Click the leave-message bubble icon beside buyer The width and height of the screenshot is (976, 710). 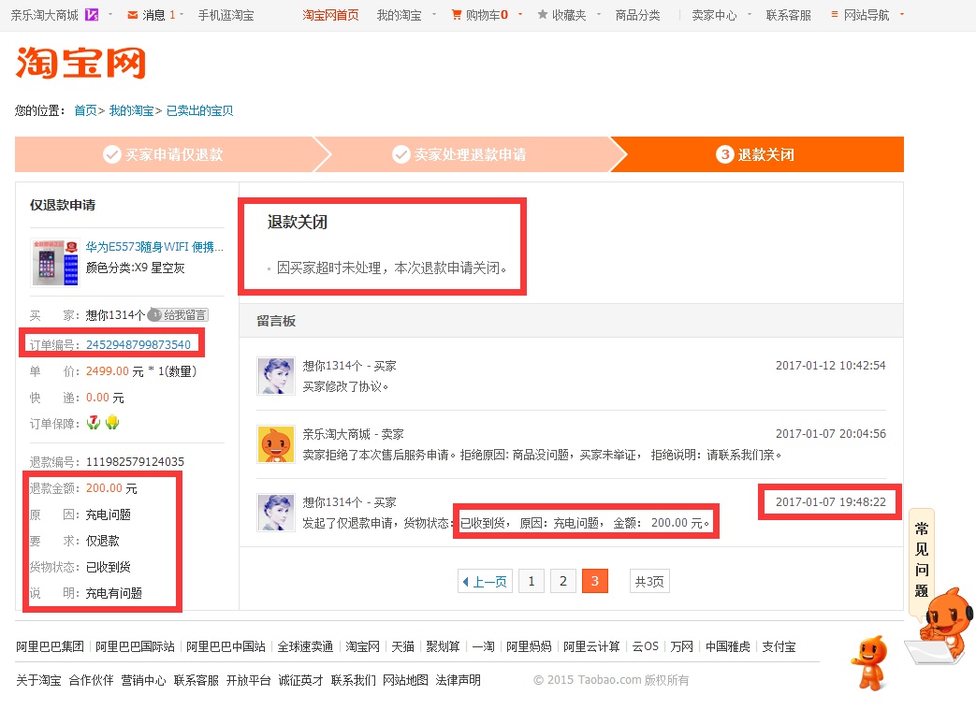point(154,315)
